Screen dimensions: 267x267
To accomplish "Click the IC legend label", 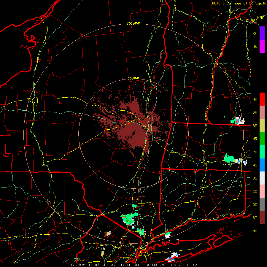I will pyautogui.click(x=255, y=192).
